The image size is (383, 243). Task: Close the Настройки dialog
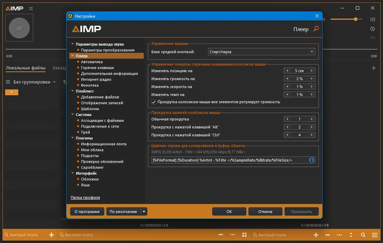[x=317, y=16]
